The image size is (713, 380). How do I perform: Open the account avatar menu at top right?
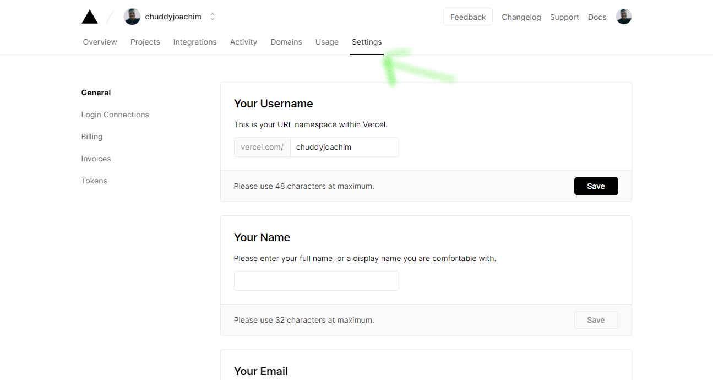click(623, 16)
